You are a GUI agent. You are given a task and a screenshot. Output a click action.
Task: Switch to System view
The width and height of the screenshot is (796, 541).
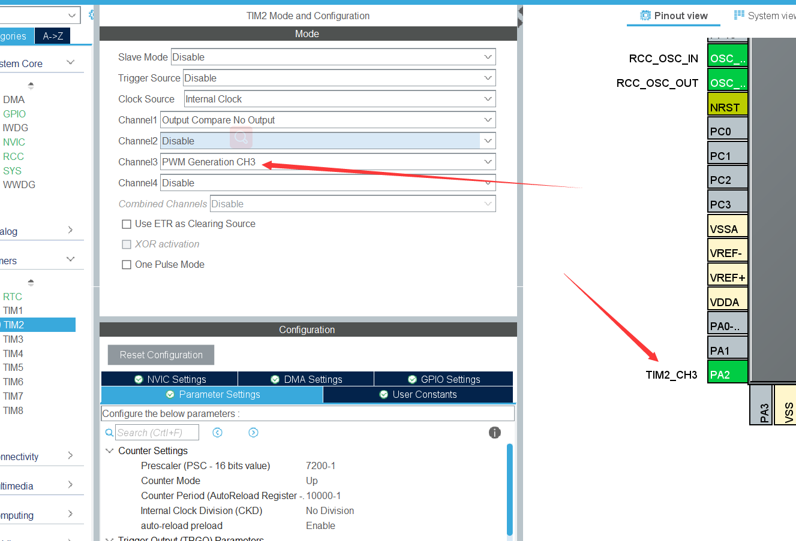point(765,16)
